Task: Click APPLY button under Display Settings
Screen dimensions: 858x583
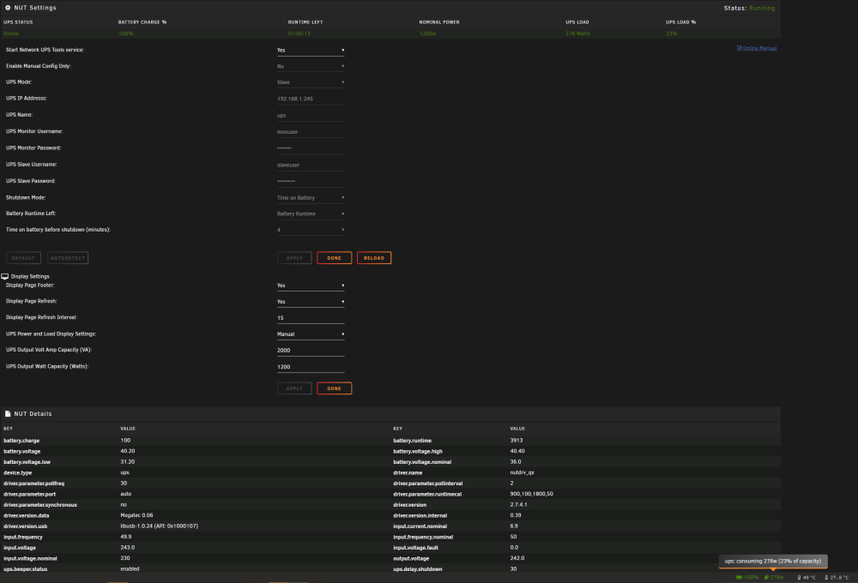Action: pyautogui.click(x=294, y=389)
